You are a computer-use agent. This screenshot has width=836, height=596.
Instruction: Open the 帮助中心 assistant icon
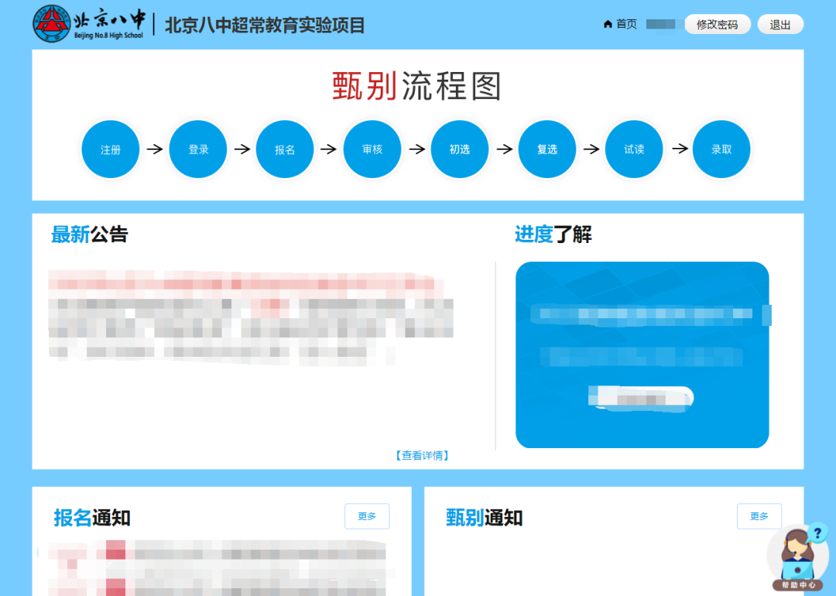[797, 558]
